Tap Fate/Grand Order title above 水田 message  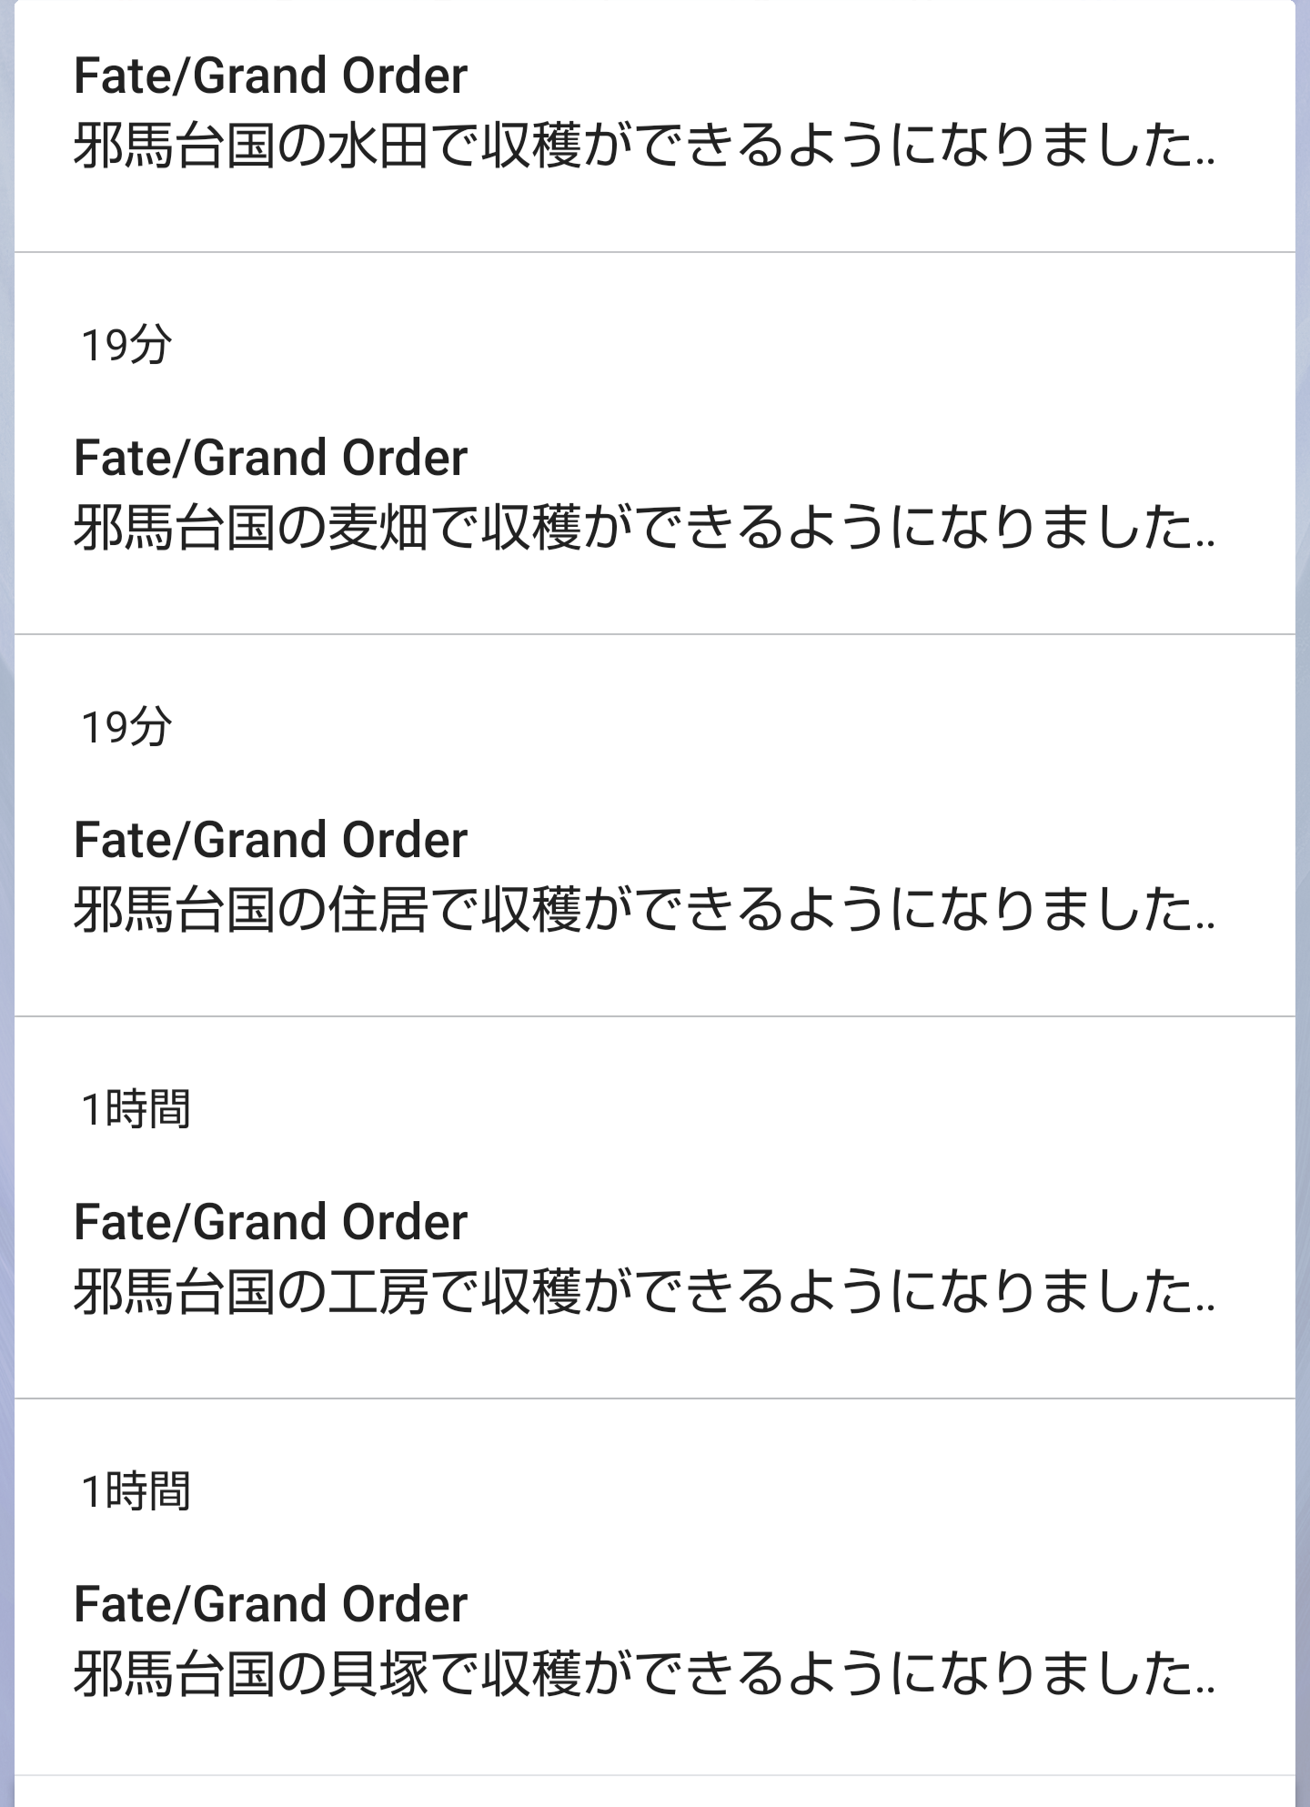(x=270, y=76)
